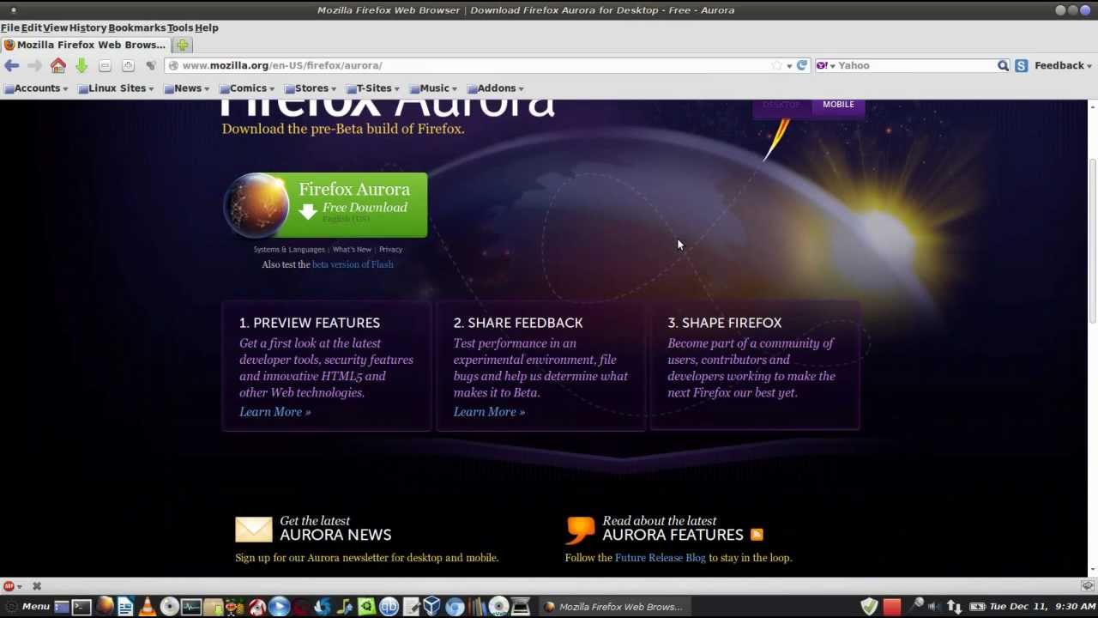
Task: Click the orange speech bubble Aurora Features icon
Action: click(x=580, y=530)
